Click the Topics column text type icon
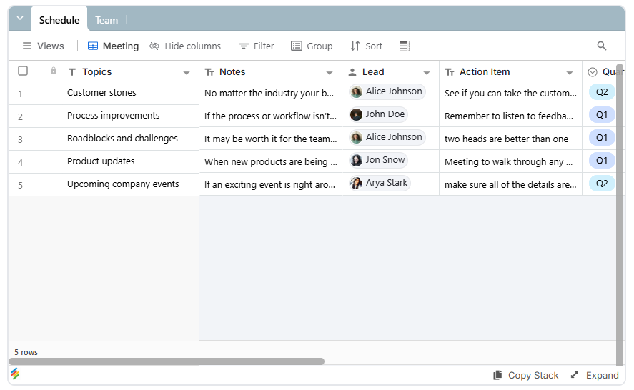The height and width of the screenshot is (390, 634). [x=72, y=72]
